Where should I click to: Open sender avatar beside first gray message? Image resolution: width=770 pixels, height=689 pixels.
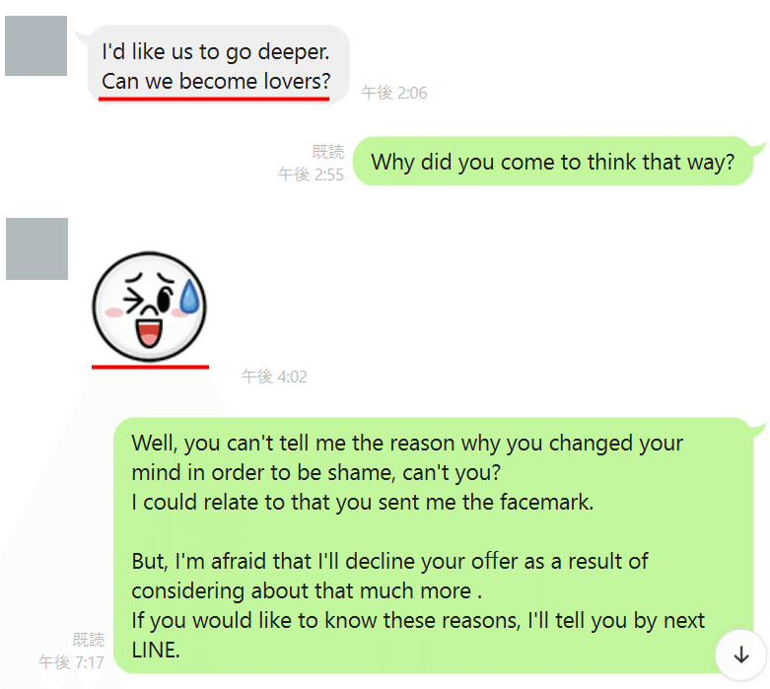point(35,45)
